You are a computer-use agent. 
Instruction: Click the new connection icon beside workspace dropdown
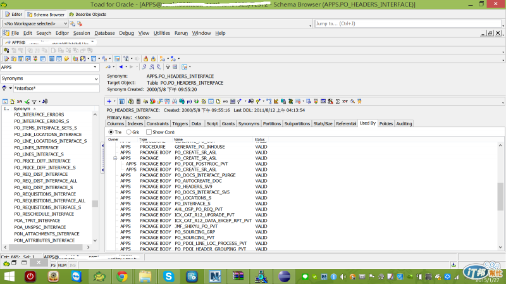click(x=73, y=23)
